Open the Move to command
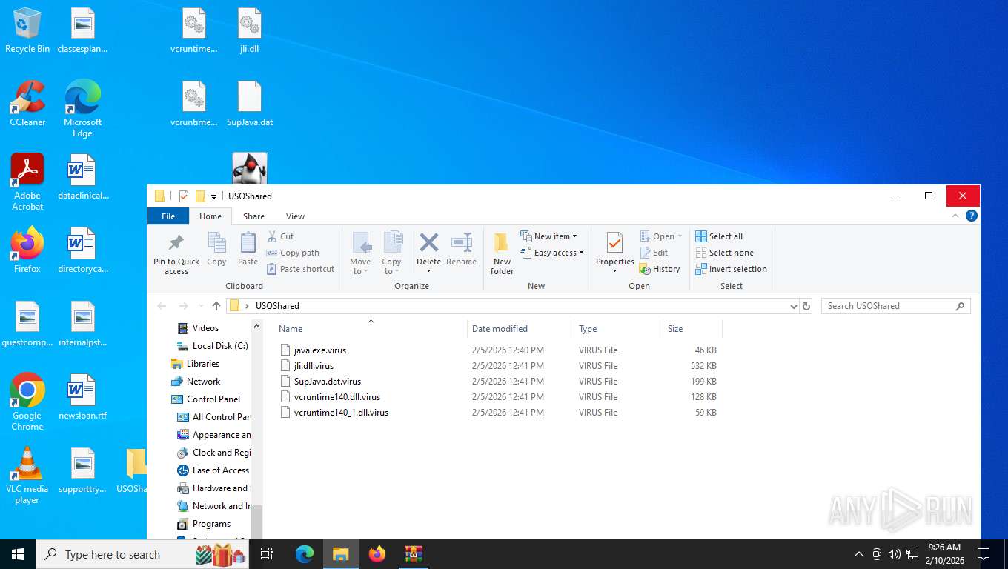The image size is (1008, 569). 360,252
